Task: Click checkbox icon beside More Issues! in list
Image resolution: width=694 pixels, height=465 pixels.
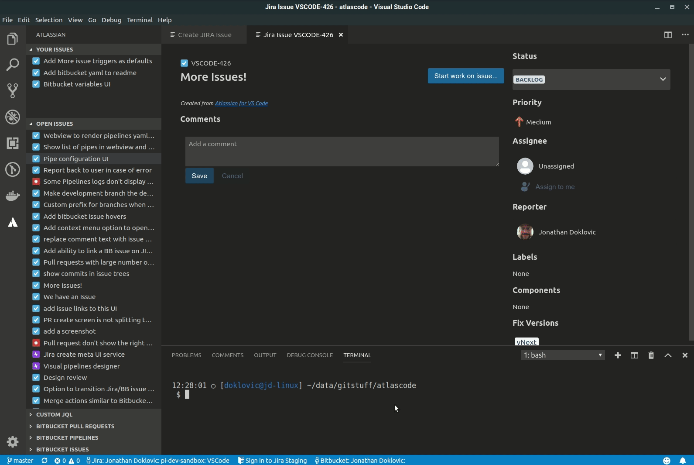Action: click(36, 286)
